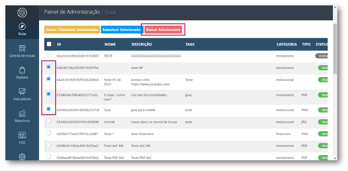The image size is (348, 171).
Task: Check checkbox for row 6328b54c18e6a400164f3aa2
Action: pos(48,145)
